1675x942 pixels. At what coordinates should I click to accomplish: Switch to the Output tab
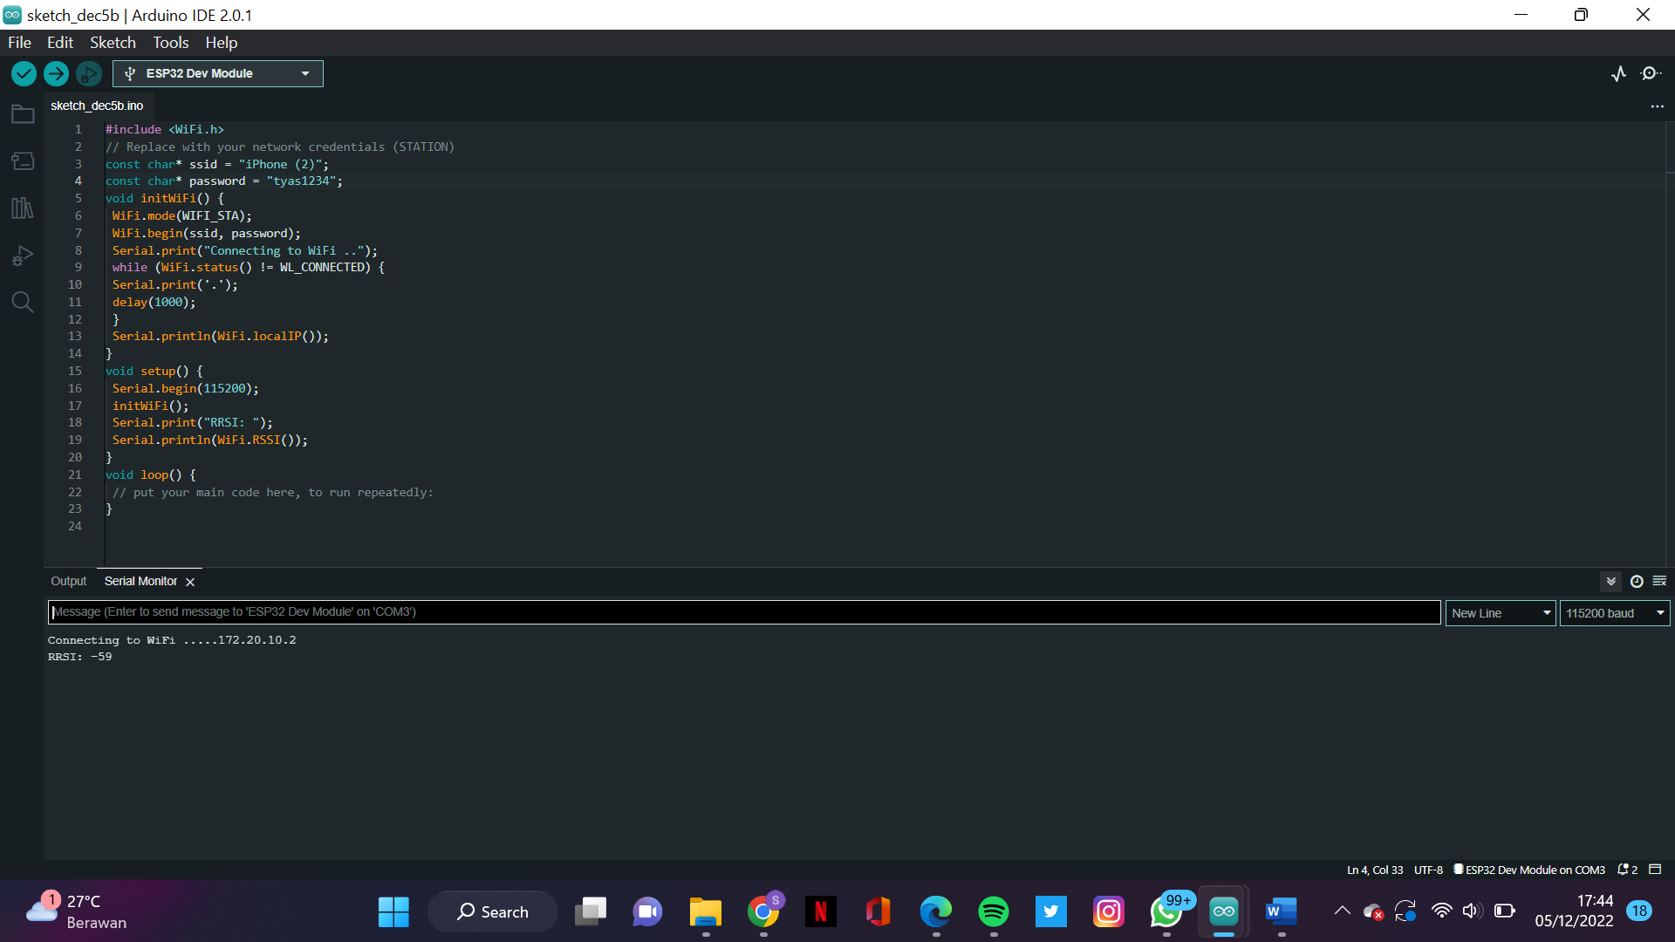(x=68, y=582)
